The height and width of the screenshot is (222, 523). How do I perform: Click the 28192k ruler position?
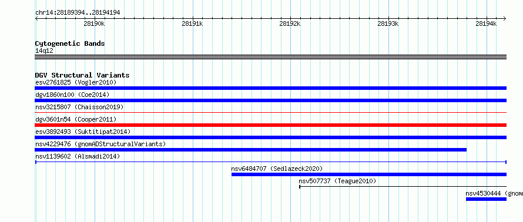click(290, 24)
